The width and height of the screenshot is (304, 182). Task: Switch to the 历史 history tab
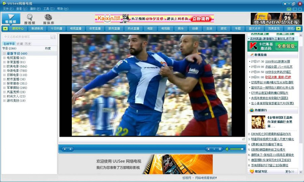28,44
